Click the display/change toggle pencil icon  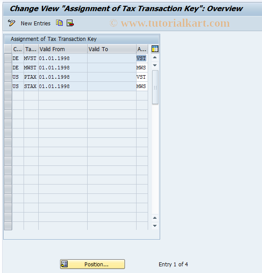tap(12, 23)
